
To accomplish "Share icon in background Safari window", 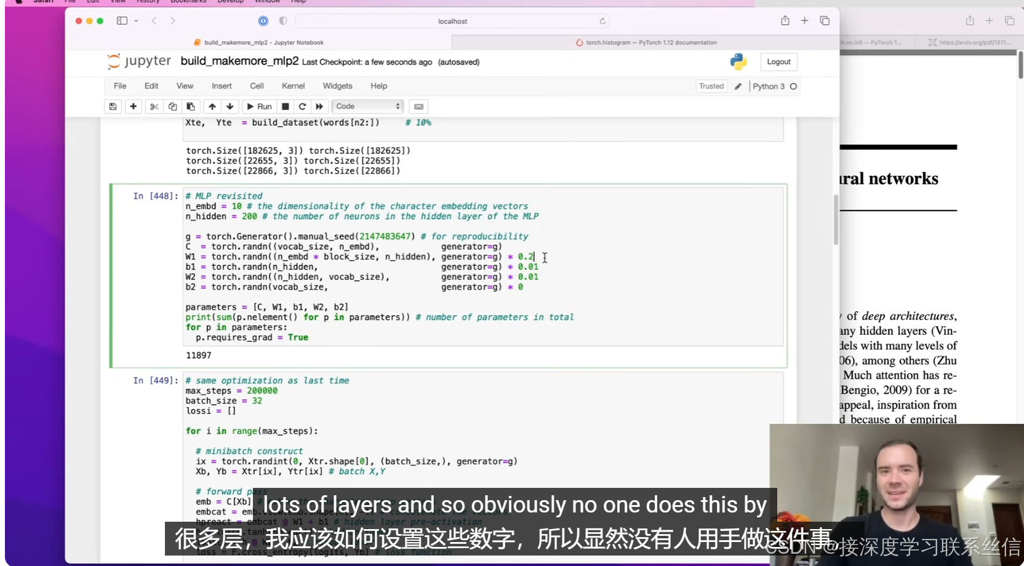I will 970,21.
